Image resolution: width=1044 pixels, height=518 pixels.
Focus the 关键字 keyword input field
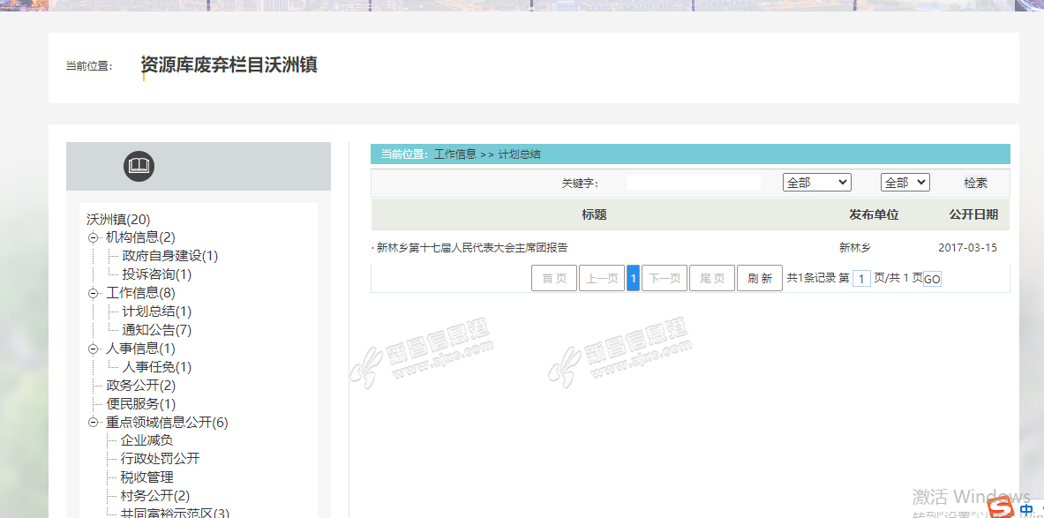pyautogui.click(x=693, y=183)
